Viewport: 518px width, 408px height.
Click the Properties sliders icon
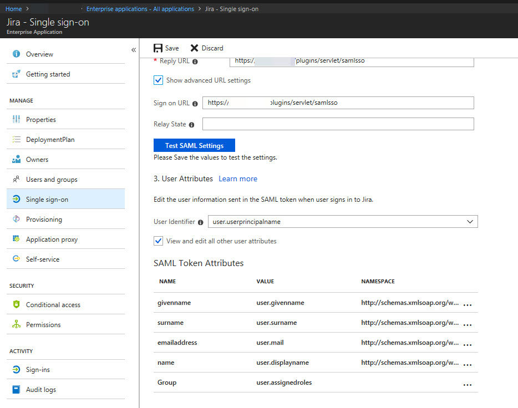[x=16, y=119]
